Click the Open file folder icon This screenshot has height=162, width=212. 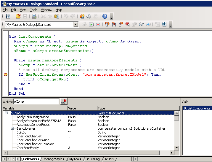18,16
